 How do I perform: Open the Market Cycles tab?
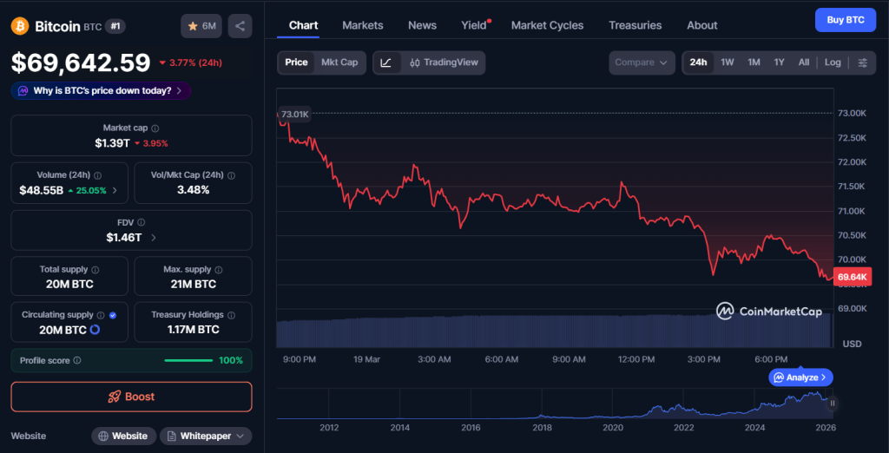pos(547,25)
